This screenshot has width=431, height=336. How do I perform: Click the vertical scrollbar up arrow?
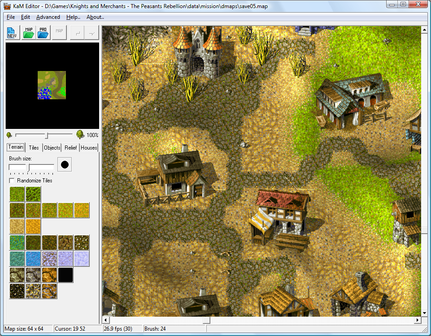click(424, 29)
